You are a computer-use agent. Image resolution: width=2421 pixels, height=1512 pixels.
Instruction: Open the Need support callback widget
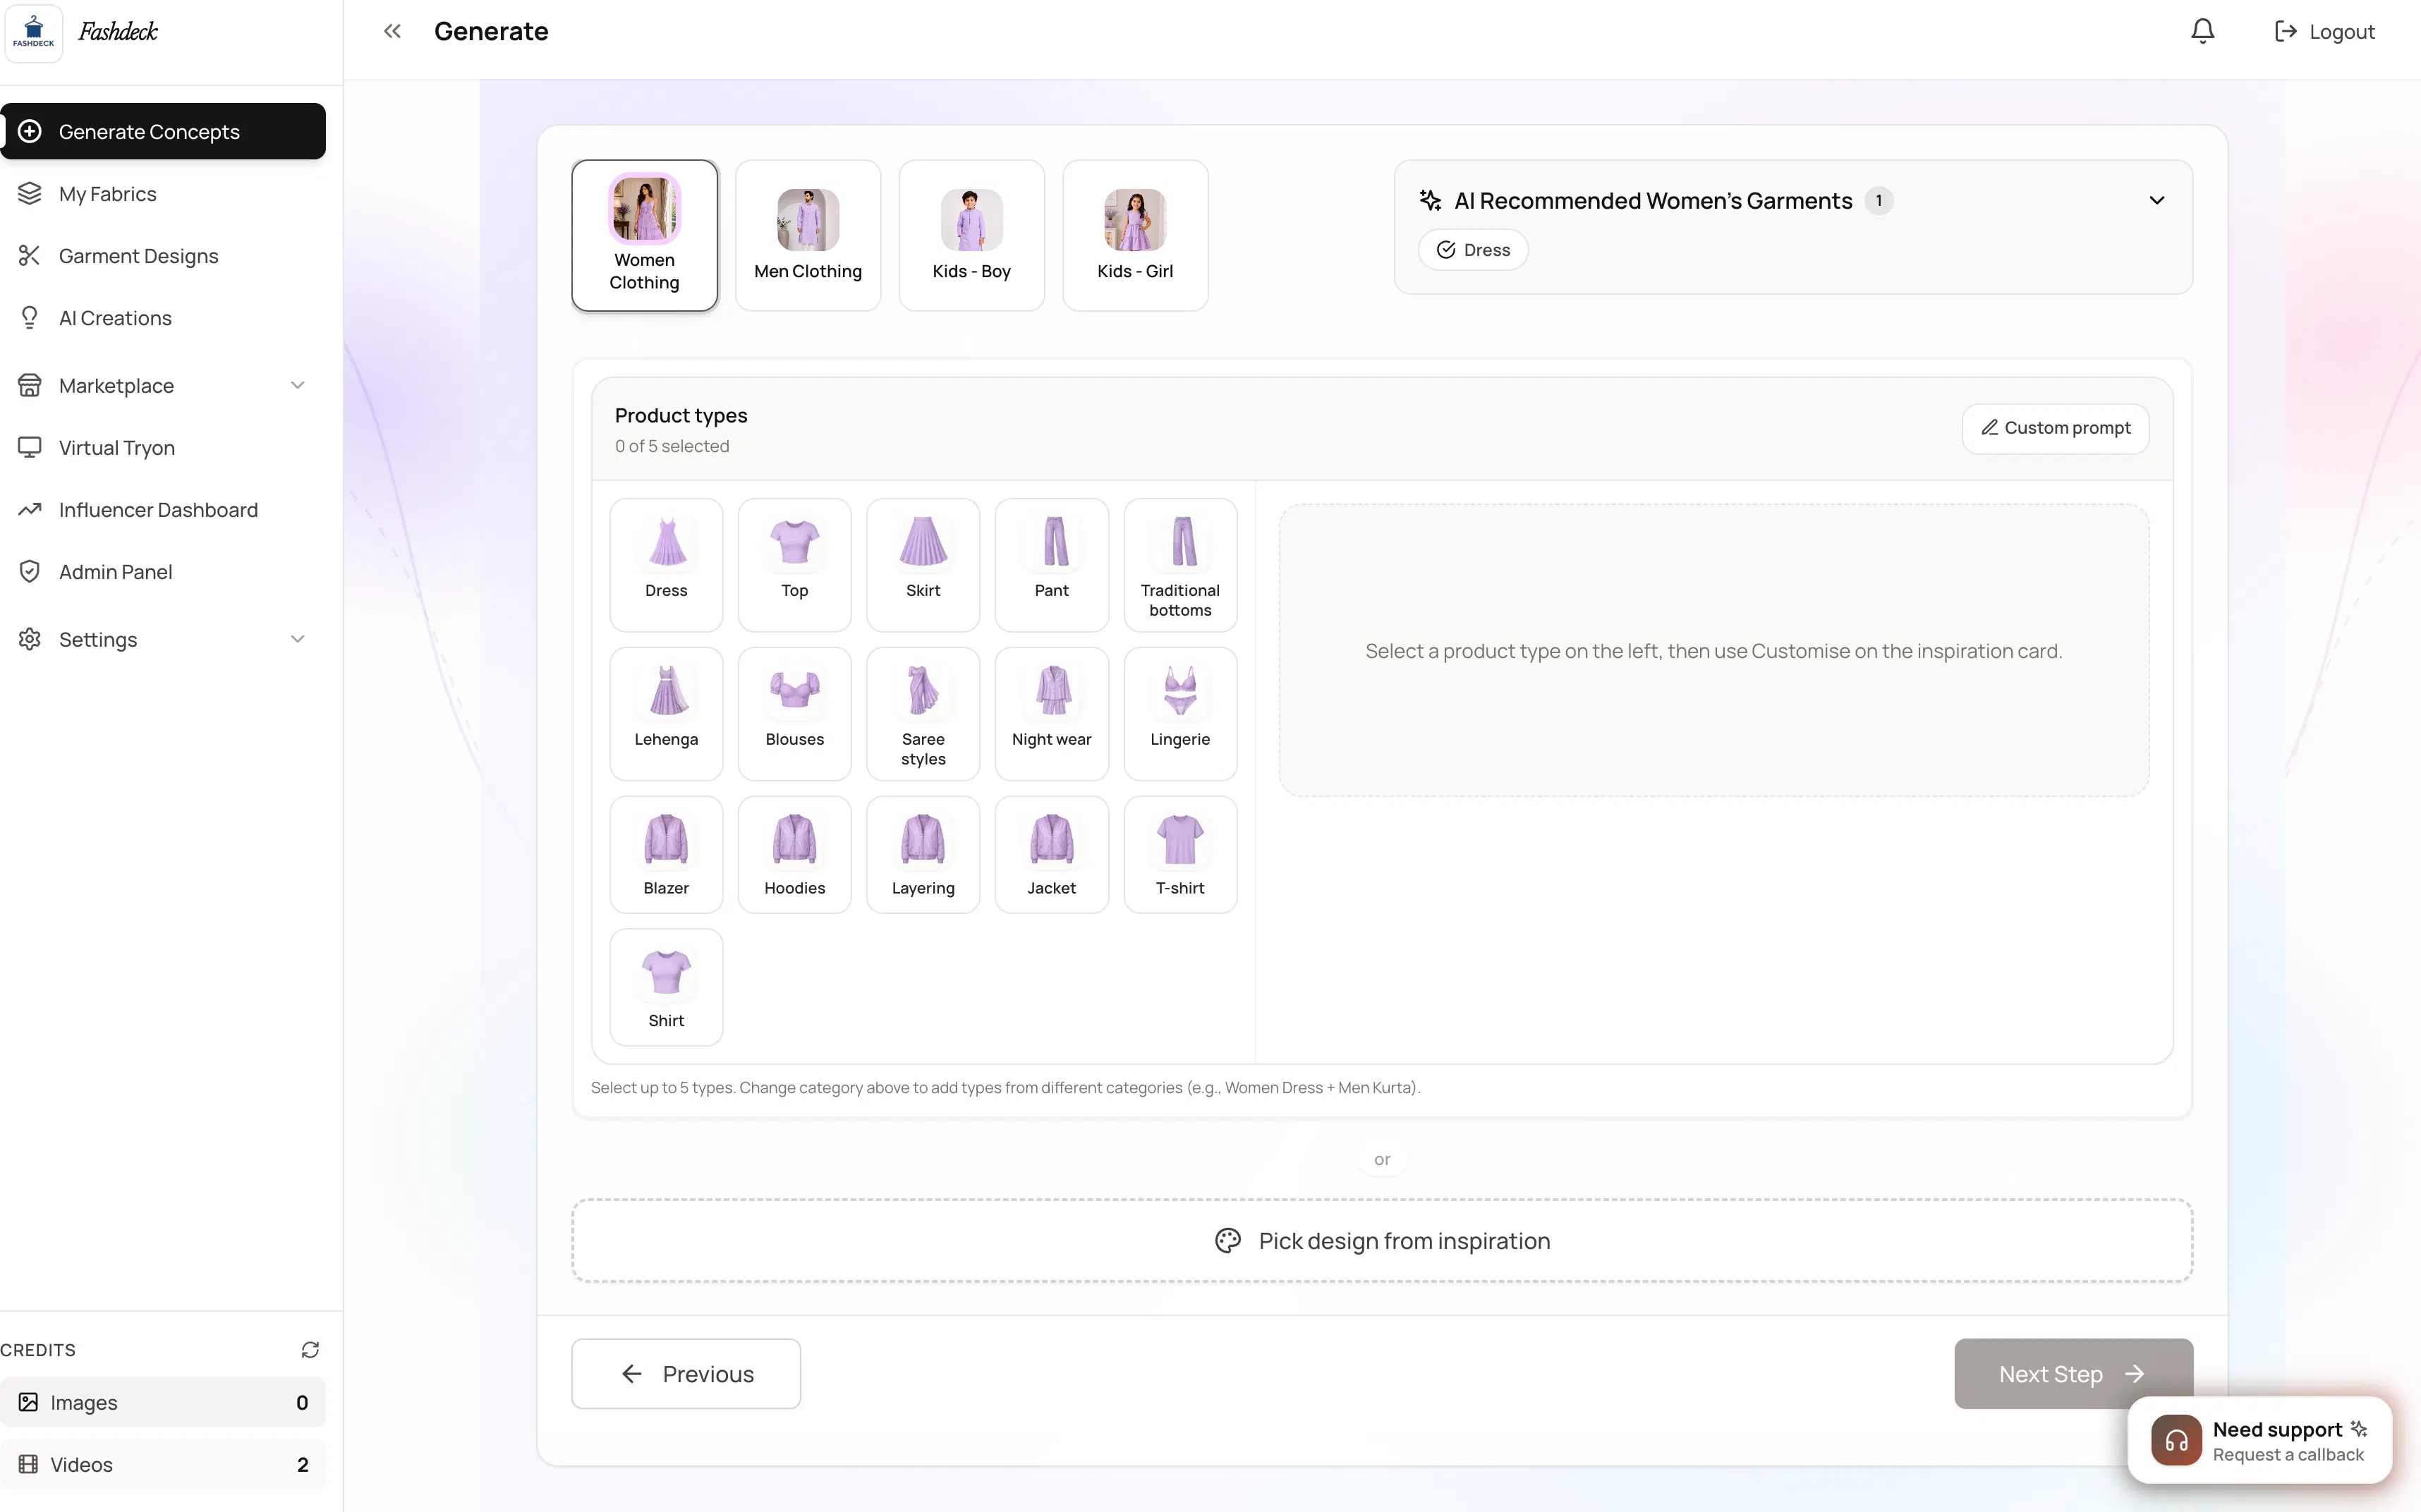2259,1440
